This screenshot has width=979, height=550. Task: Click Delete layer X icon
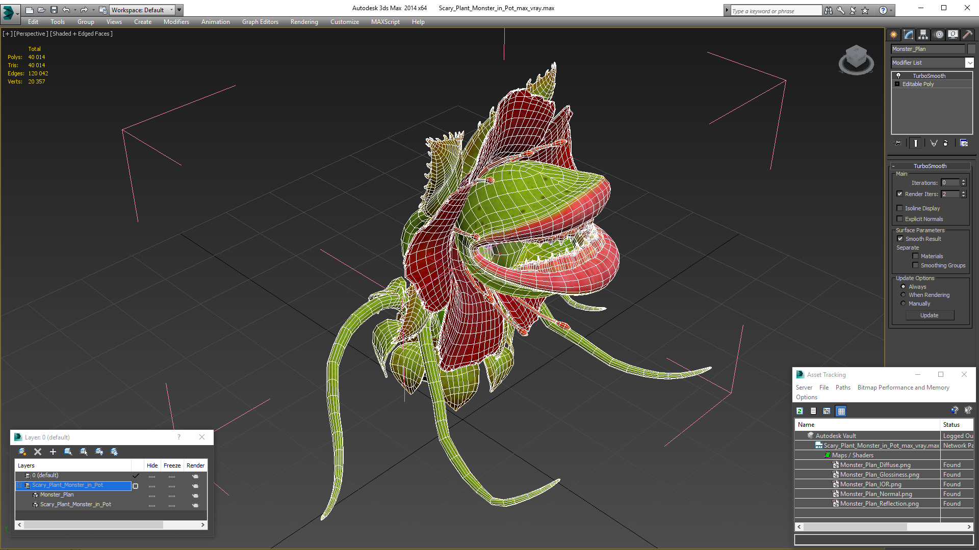point(38,452)
